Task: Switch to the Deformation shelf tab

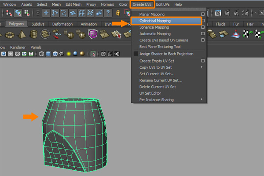Action: (x=62, y=24)
